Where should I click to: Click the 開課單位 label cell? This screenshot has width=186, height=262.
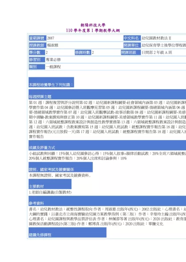132,45
